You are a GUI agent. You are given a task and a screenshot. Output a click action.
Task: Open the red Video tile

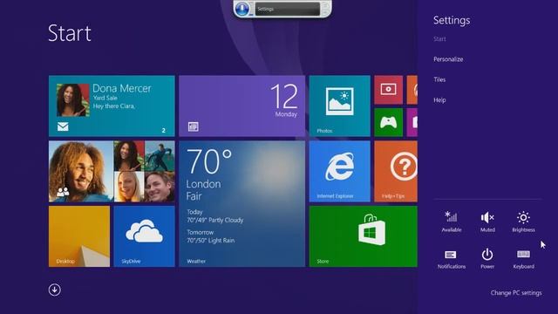(388, 90)
